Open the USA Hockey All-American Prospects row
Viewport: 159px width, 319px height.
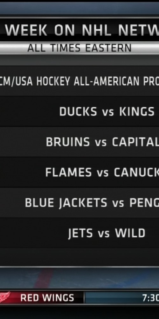click(x=79, y=81)
